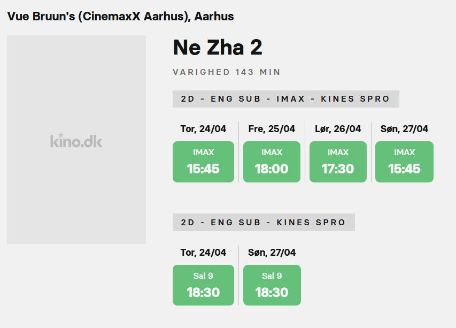Image resolution: width=456 pixels, height=328 pixels.
Task: Book IMAX 15:45 showing on Thursday 24/04
Action: [203, 162]
